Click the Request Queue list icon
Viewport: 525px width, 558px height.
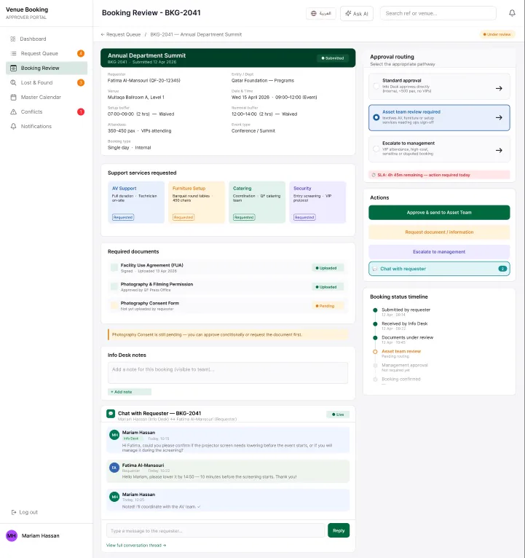(x=14, y=53)
